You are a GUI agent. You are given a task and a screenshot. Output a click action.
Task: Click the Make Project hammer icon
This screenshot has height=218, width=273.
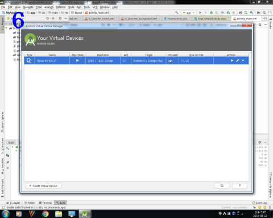176,12
